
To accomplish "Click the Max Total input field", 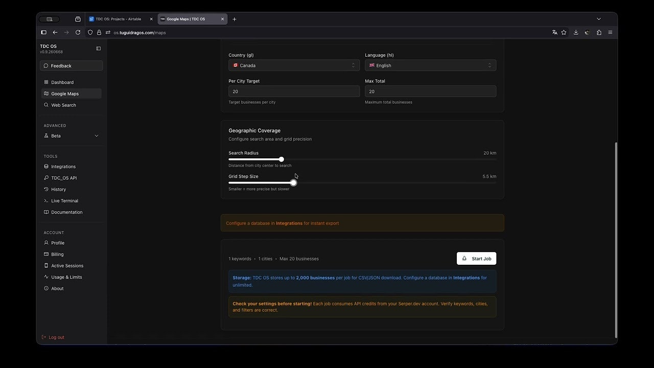I will pos(430,91).
